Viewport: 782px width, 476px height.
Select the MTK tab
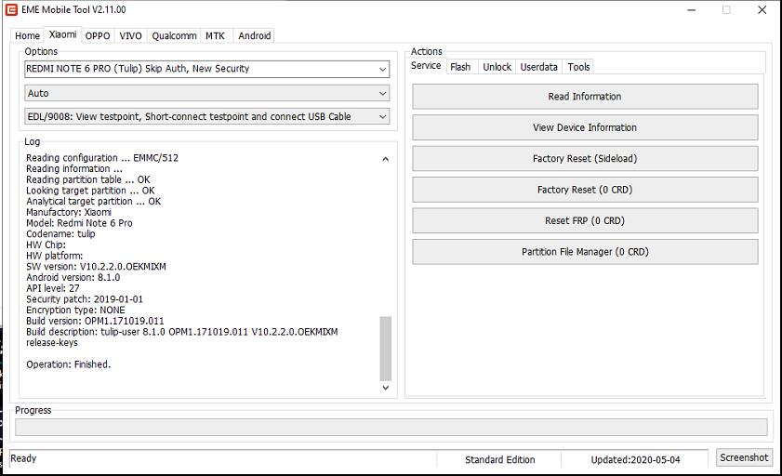(x=216, y=36)
